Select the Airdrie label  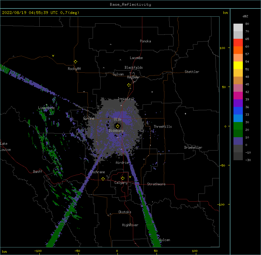click(122, 163)
